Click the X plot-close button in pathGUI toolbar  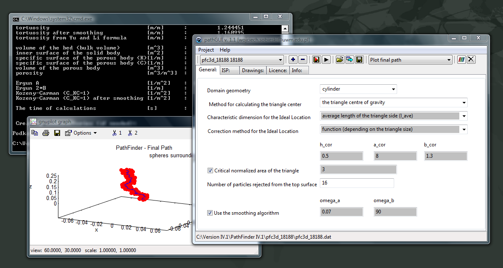point(471,60)
